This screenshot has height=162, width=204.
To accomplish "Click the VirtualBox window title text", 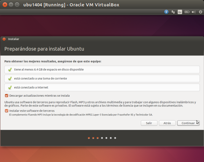I will 71,5.
